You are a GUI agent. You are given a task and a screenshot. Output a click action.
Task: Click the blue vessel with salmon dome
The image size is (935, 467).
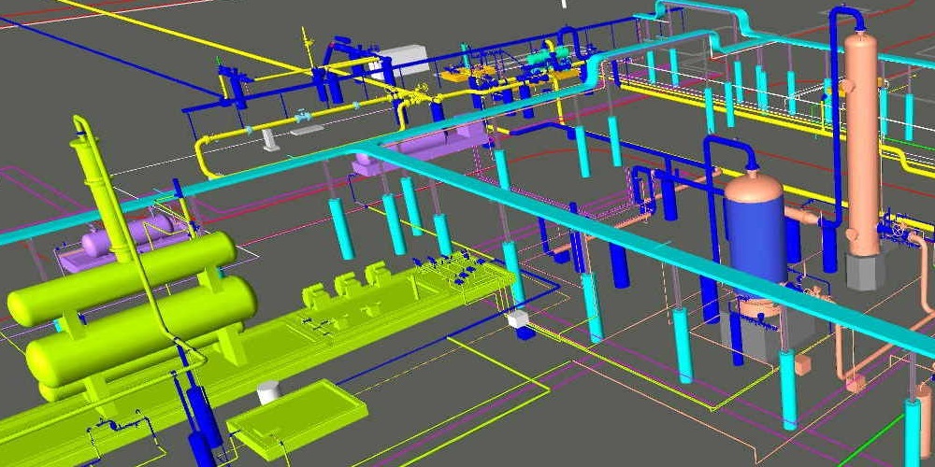(x=754, y=233)
